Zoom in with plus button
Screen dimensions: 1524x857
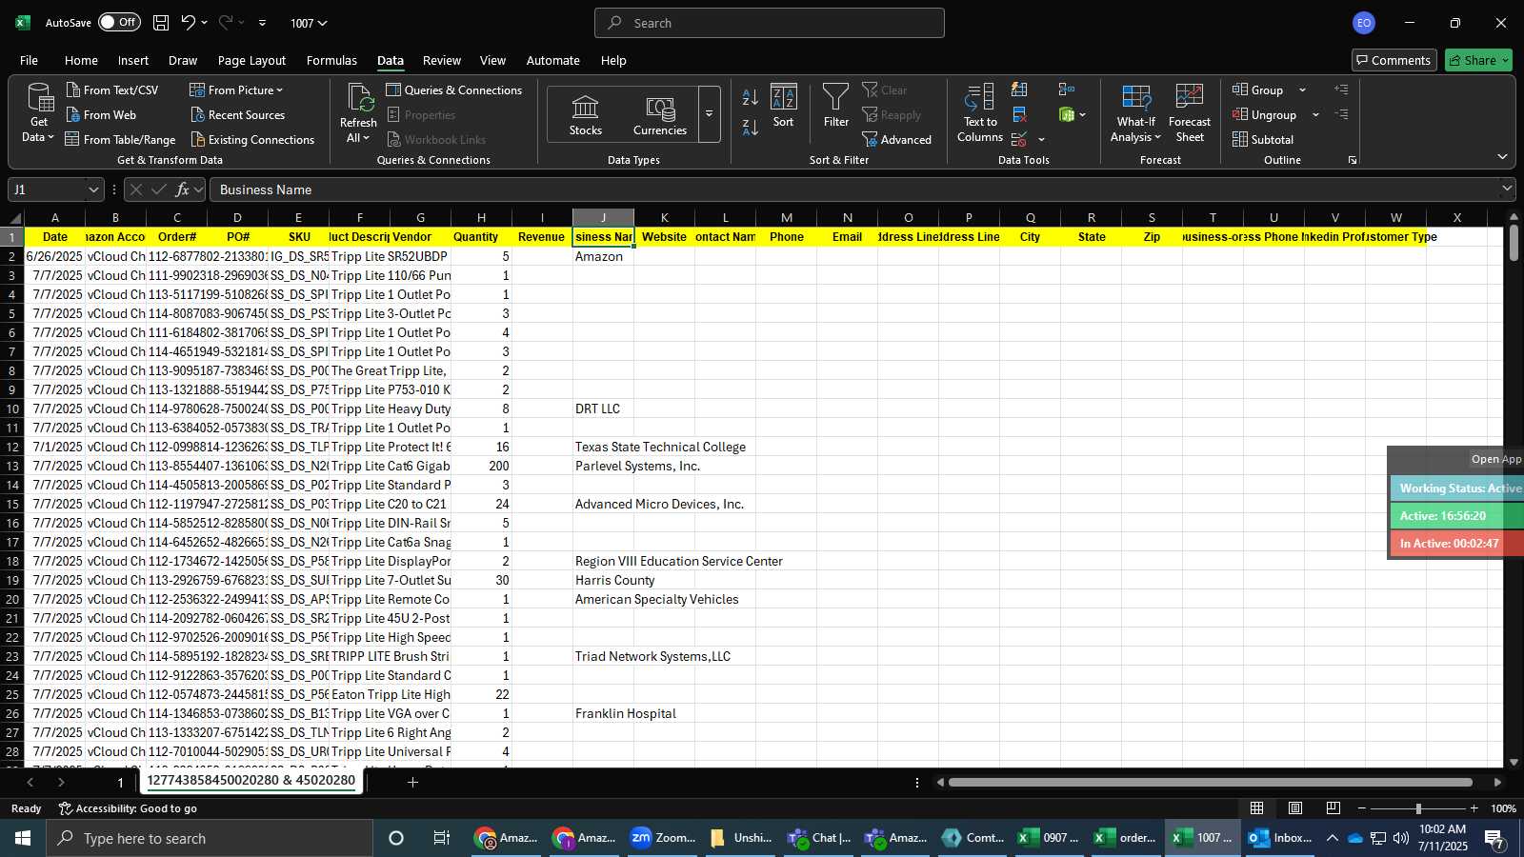tap(1474, 808)
